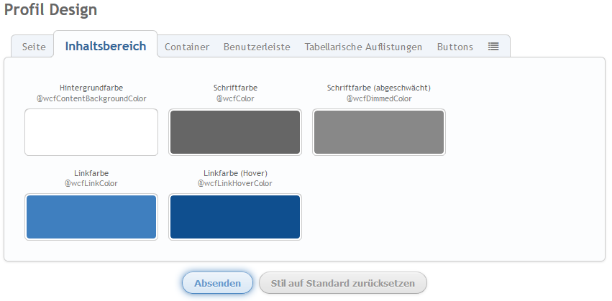Click the @wcfLinkHoverColor variable name

tap(235, 184)
